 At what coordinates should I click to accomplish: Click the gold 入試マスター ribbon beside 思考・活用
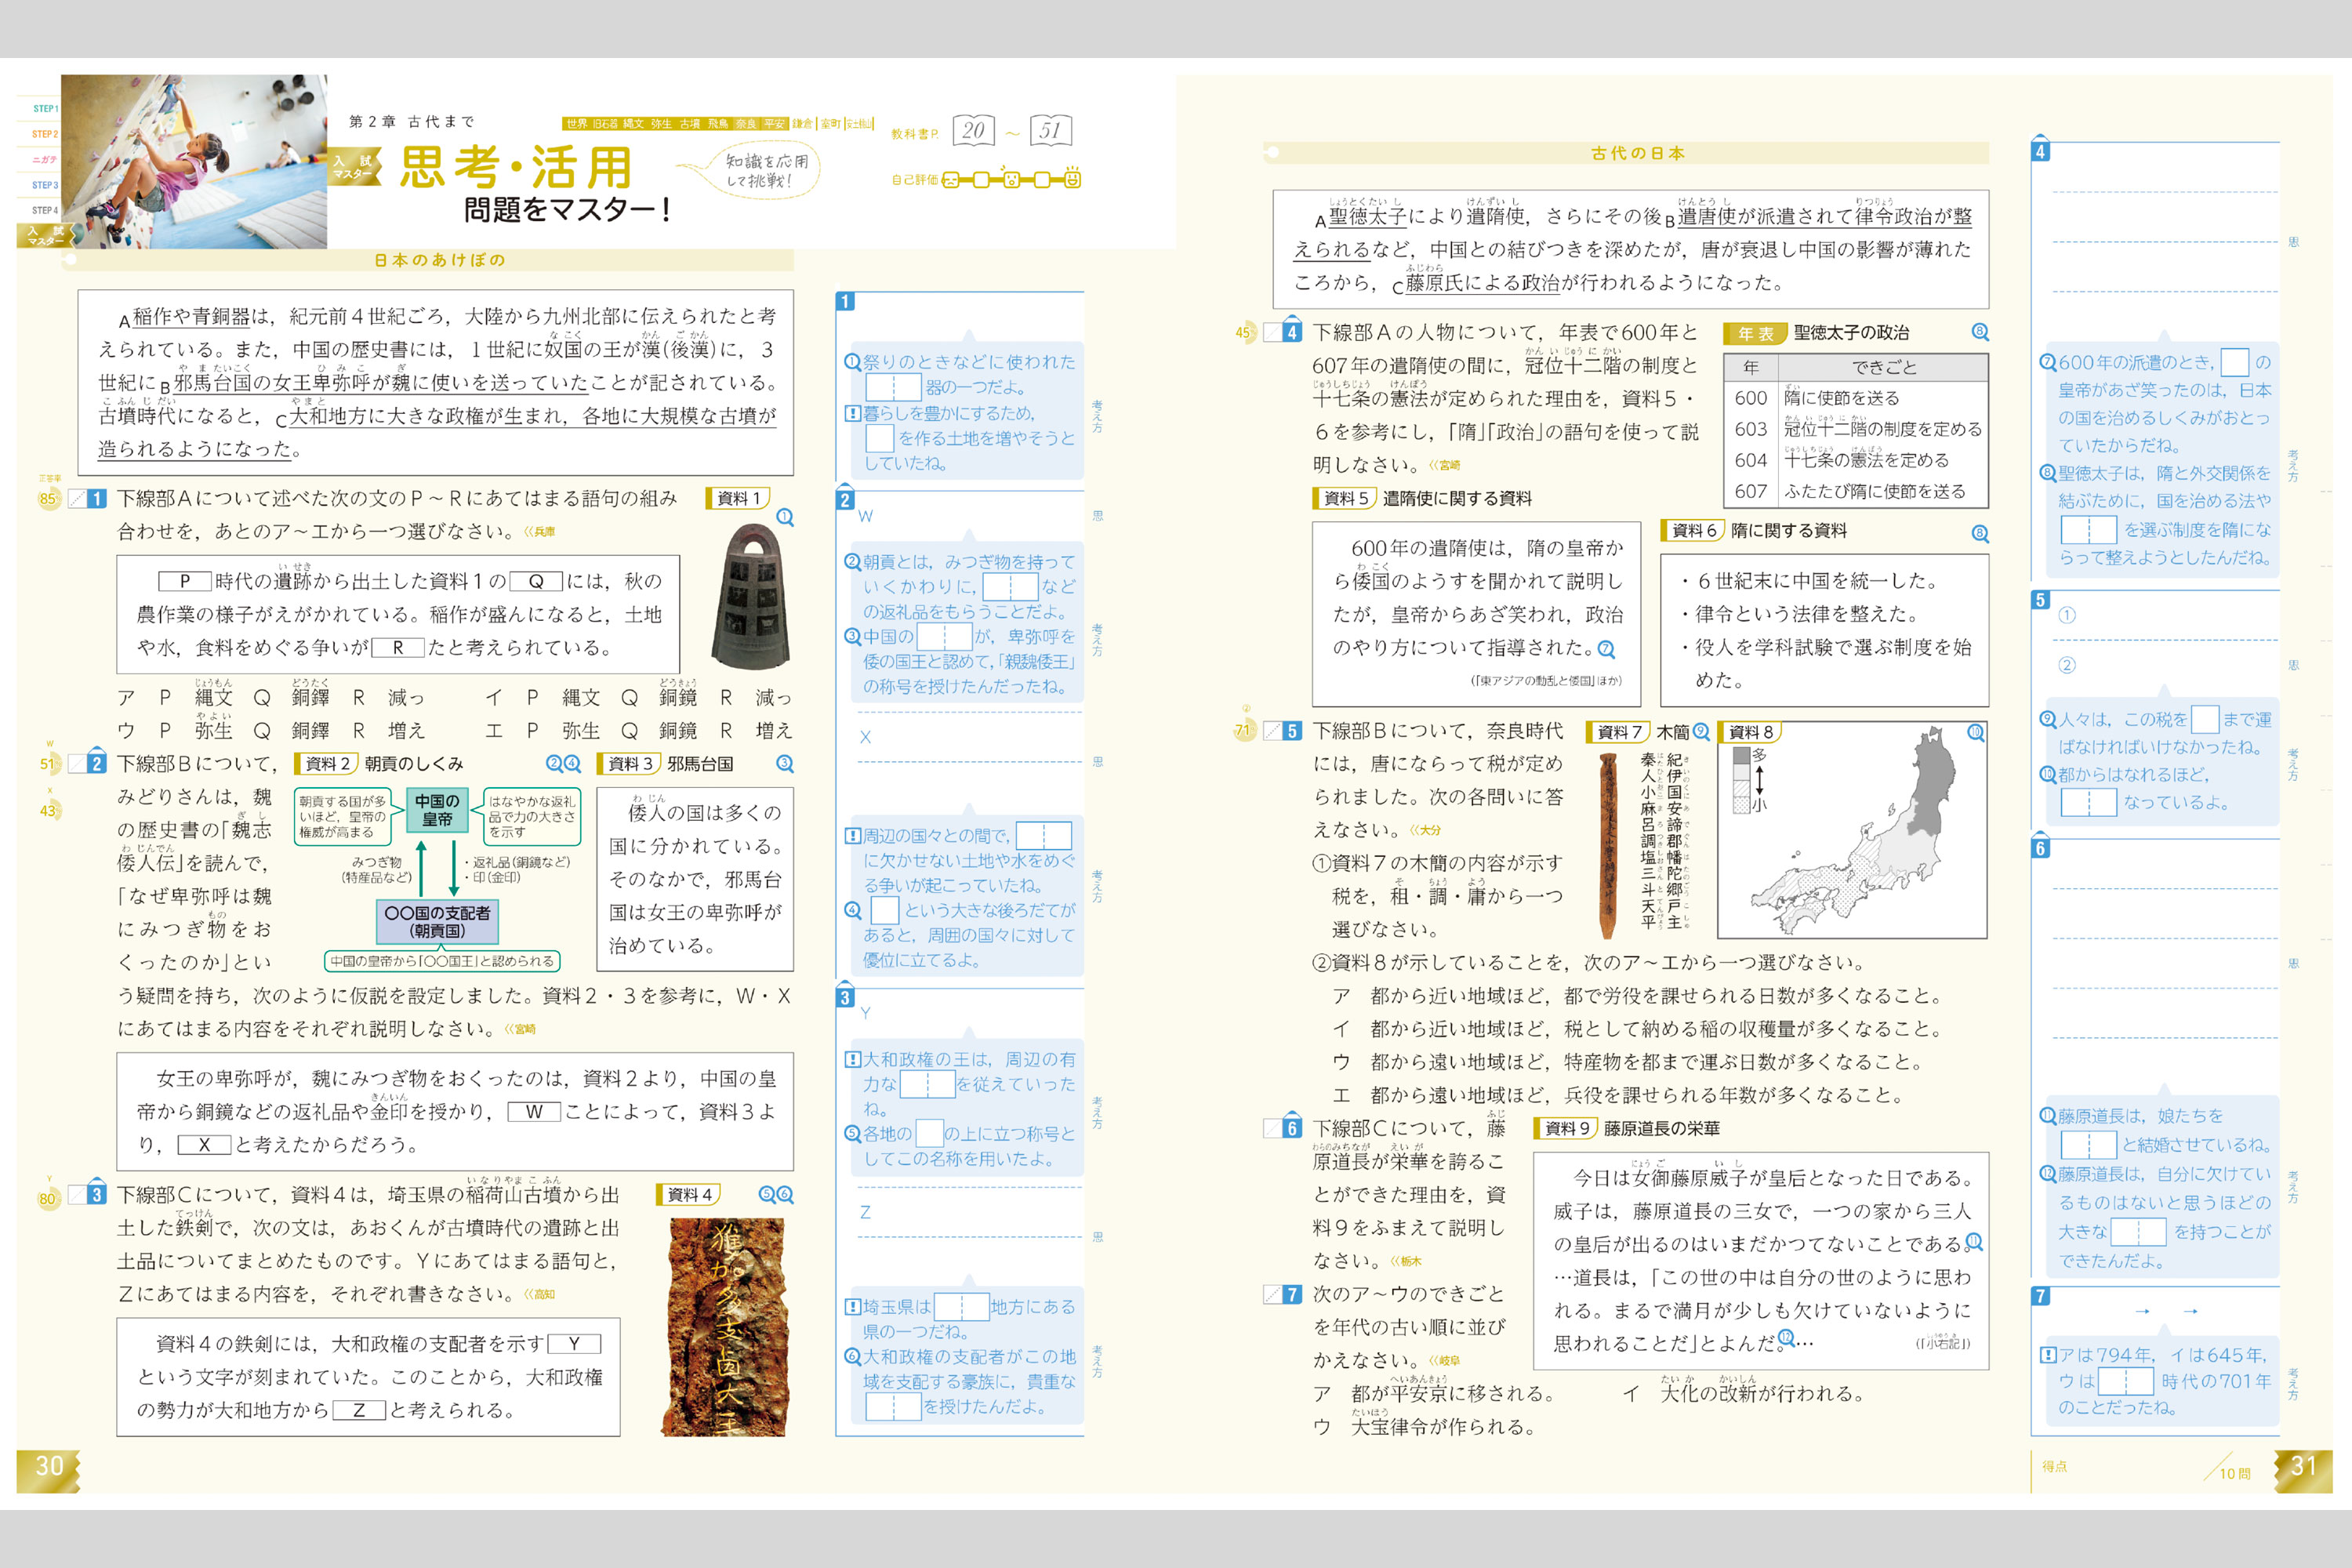coord(354,167)
